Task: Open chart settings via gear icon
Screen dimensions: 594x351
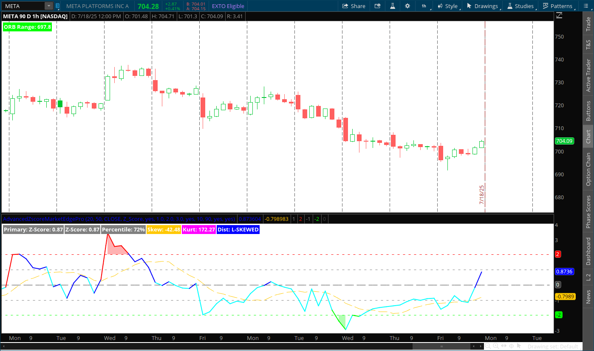Action: tap(407, 6)
